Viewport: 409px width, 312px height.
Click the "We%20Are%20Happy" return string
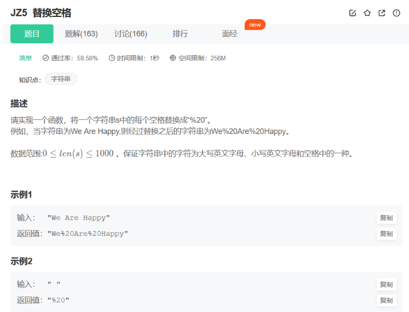88,234
